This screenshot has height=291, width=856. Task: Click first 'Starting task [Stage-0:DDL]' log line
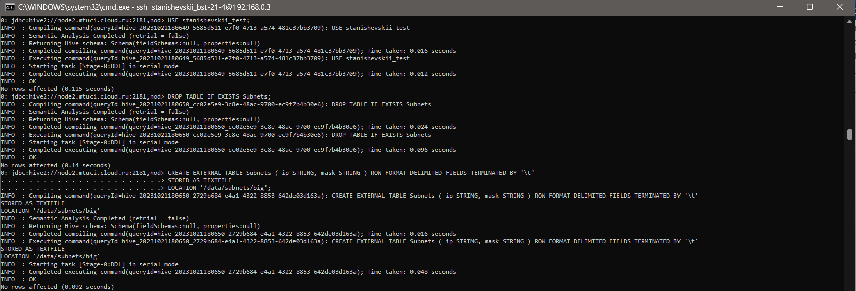click(x=90, y=66)
